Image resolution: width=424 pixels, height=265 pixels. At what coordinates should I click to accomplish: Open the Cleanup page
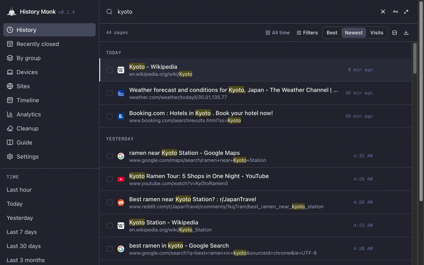pyautogui.click(x=50, y=128)
